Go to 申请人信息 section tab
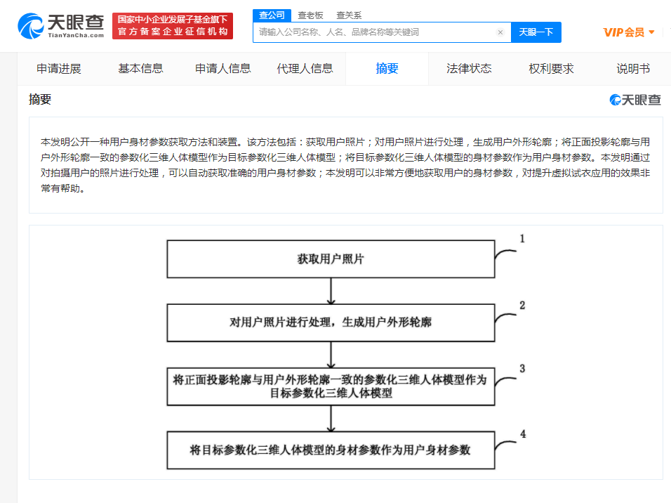671x503 pixels. (x=222, y=69)
